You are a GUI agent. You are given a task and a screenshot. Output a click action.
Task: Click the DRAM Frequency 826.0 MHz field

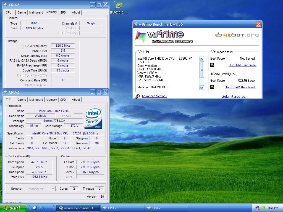click(x=63, y=46)
